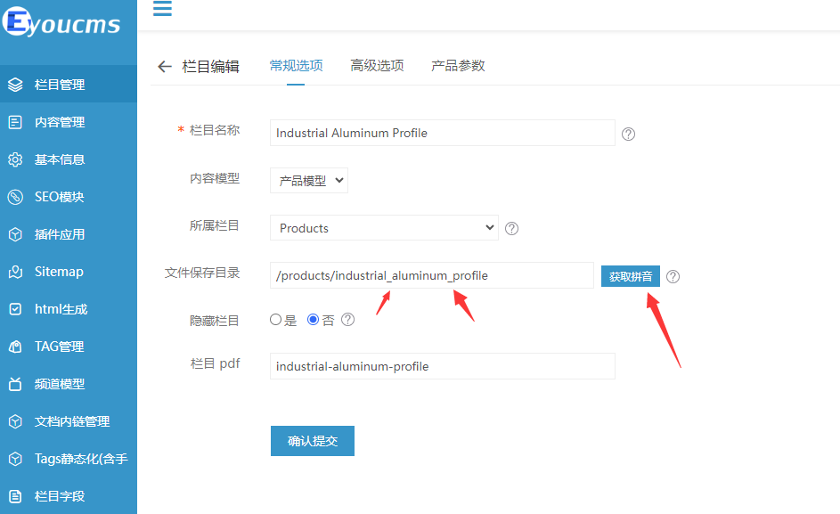Click the document icon for 内容管理
The width and height of the screenshot is (840, 514).
click(15, 122)
